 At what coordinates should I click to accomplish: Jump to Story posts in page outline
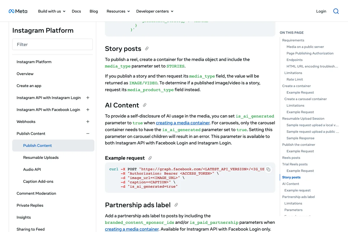coord(291,177)
